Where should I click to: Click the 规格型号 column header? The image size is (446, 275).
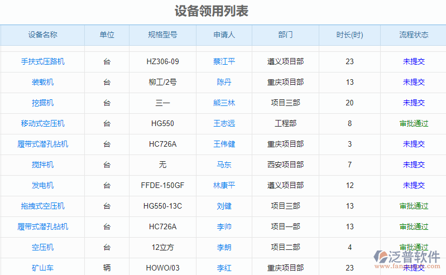click(x=162, y=35)
